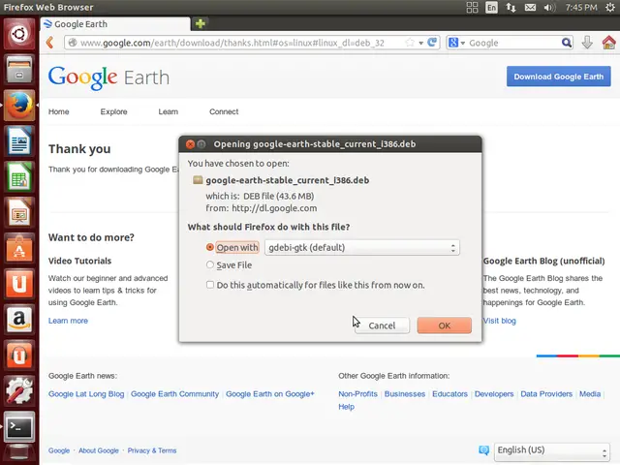Click OK in the download dialog
Screen dimensions: 620x465
(444, 325)
